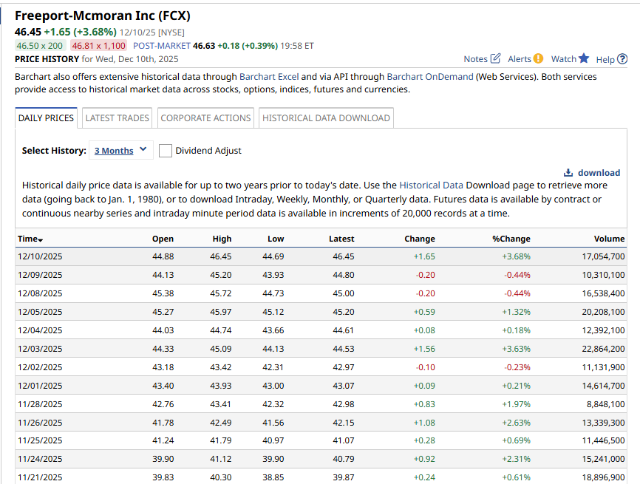Image resolution: width=640 pixels, height=484 pixels.
Task: Sort table by Volume column header
Action: point(609,239)
